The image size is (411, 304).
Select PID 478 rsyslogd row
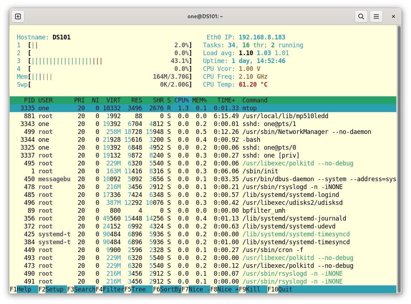[x=203, y=187]
